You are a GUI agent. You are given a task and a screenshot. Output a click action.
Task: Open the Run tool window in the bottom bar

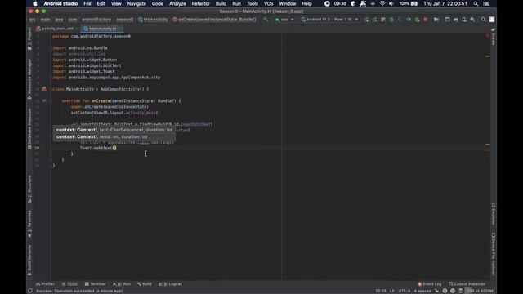(x=122, y=284)
